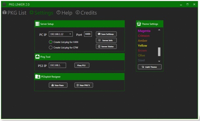Open the Settings tab
Screen dimensions: 200x121
point(41,12)
